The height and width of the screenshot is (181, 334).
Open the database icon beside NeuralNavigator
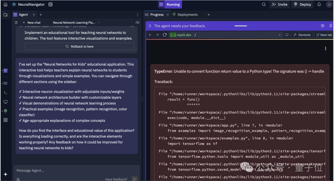tap(50, 4)
